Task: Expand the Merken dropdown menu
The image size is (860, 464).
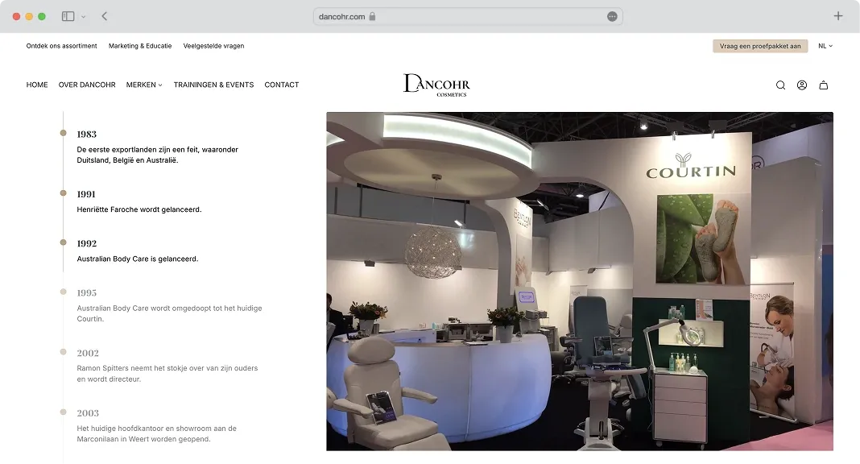Action: (x=144, y=85)
